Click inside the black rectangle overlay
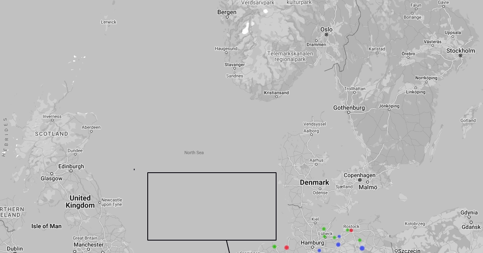 [212, 206]
